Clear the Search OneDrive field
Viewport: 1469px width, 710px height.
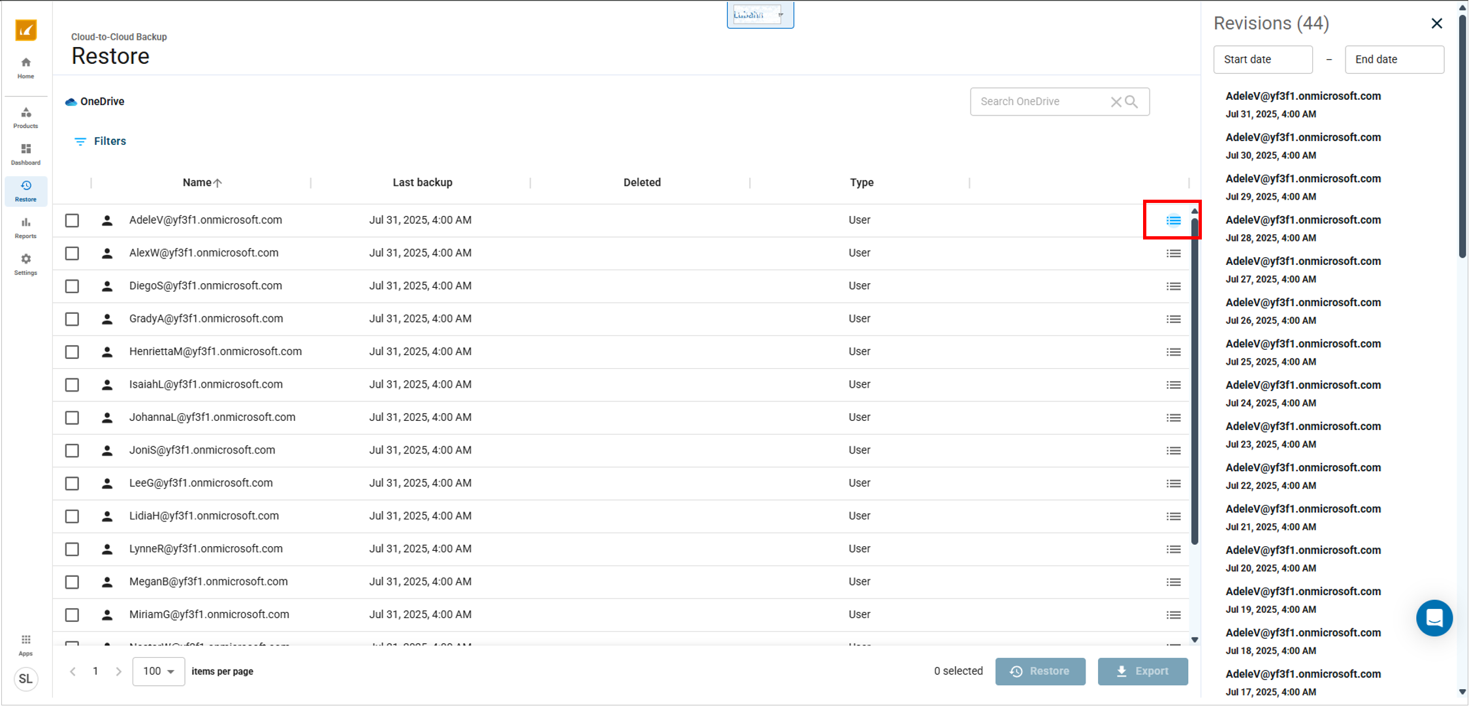coord(1116,102)
